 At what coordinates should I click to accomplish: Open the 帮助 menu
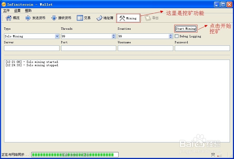click(x=28, y=11)
